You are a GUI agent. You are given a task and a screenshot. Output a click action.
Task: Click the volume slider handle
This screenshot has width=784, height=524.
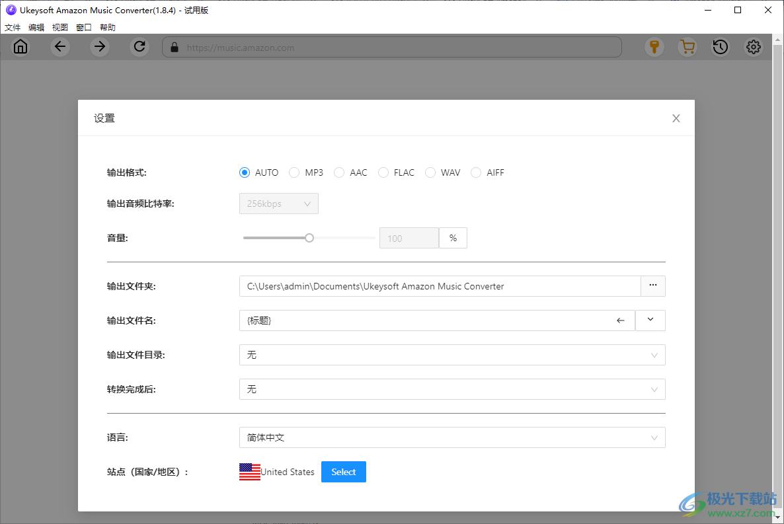pyautogui.click(x=309, y=238)
